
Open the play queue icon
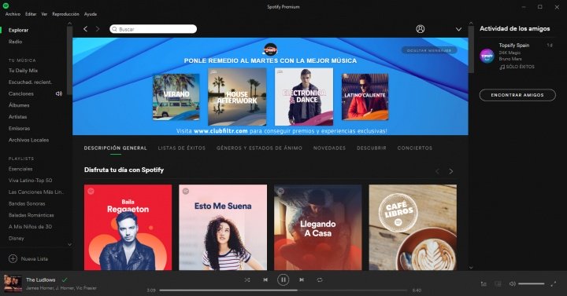pyautogui.click(x=484, y=284)
